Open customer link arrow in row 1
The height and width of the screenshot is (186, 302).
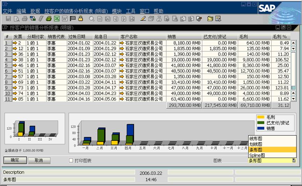tap(122, 43)
